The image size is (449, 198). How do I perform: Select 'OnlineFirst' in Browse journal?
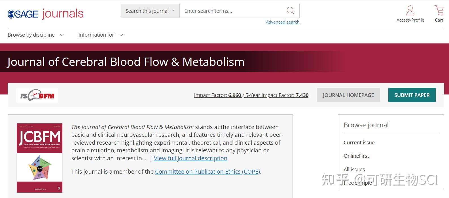[x=356, y=156]
